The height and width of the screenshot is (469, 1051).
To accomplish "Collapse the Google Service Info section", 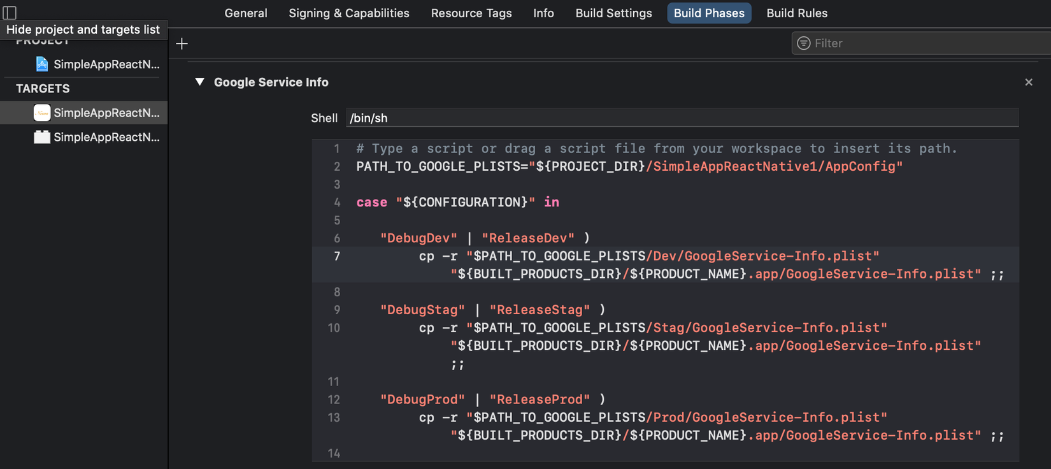I will coord(200,82).
